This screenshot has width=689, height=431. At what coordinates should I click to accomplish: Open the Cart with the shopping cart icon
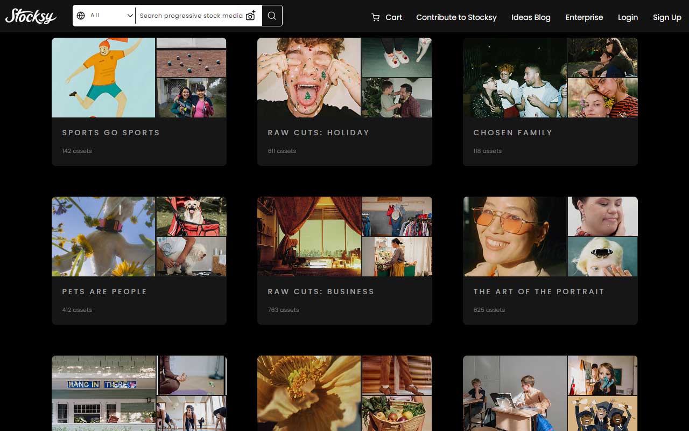[385, 17]
